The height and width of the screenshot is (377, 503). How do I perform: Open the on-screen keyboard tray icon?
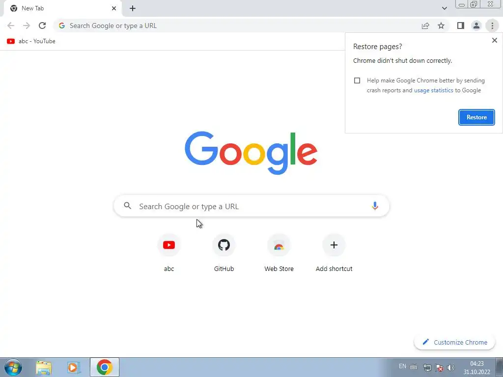[414, 367]
